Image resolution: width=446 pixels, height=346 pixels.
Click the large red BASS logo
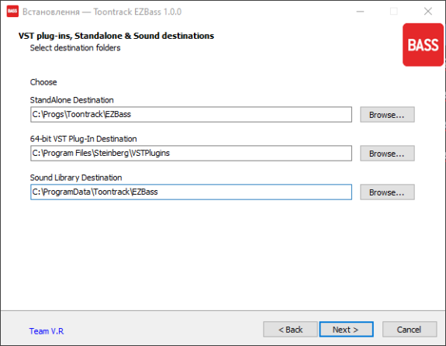(423, 45)
